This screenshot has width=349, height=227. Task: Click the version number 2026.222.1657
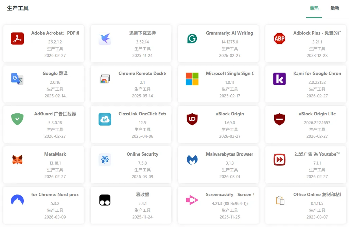pyautogui.click(x=317, y=122)
